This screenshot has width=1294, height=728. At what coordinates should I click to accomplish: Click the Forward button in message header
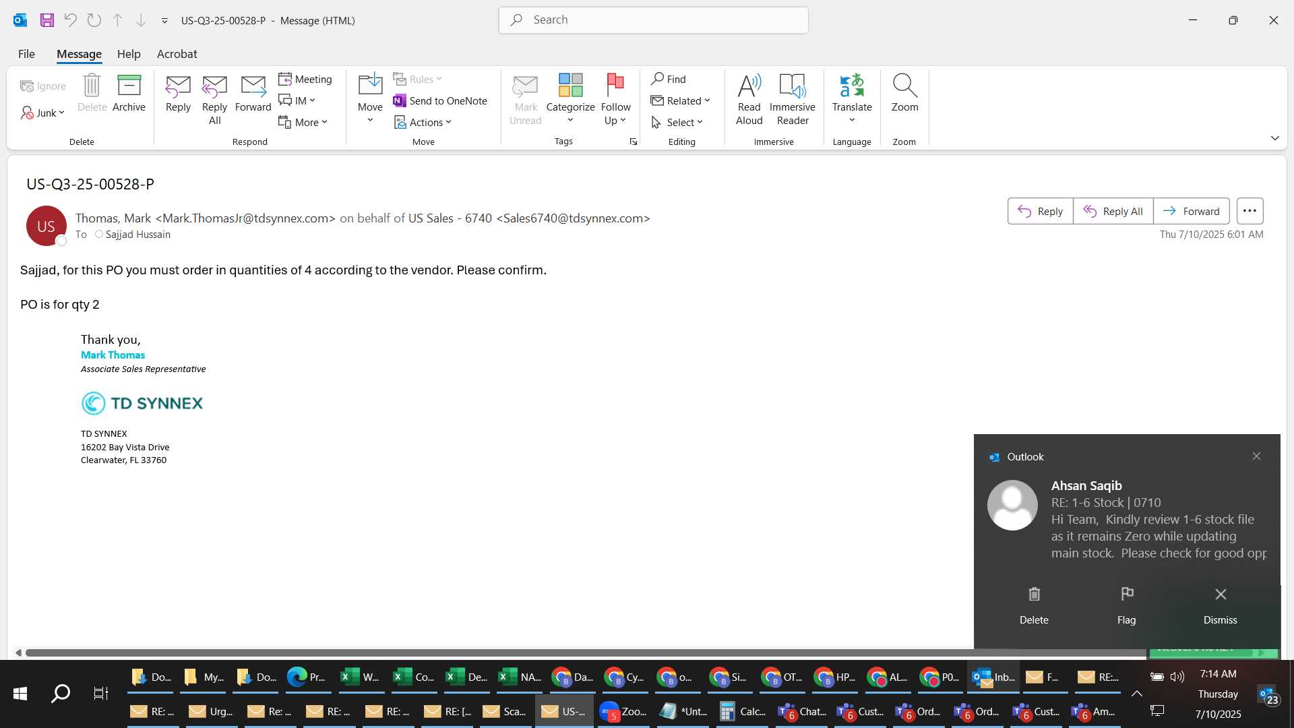[1191, 211]
